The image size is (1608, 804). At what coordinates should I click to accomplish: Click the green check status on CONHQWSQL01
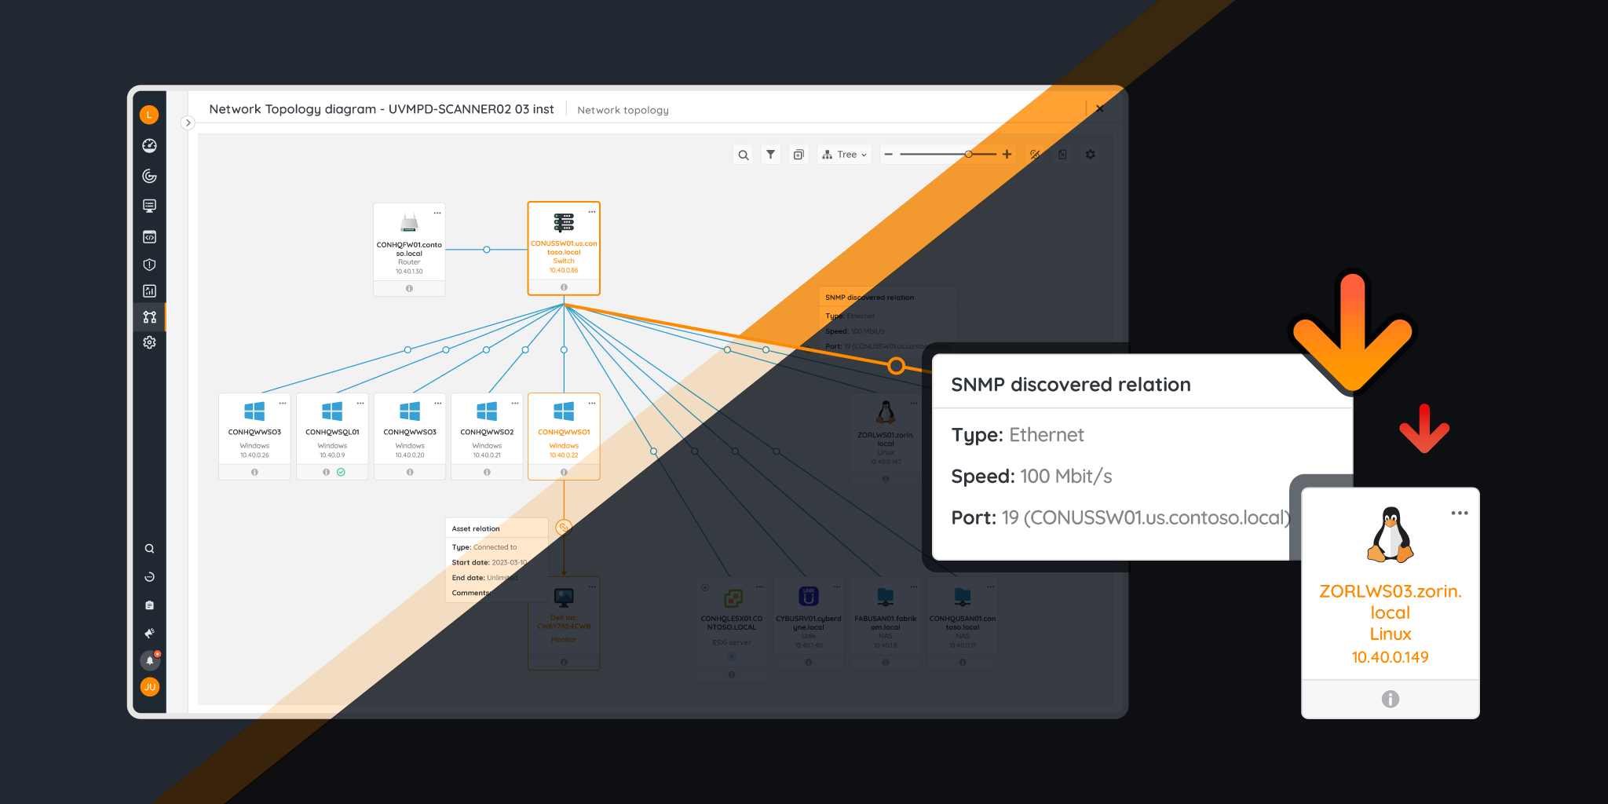click(x=341, y=472)
